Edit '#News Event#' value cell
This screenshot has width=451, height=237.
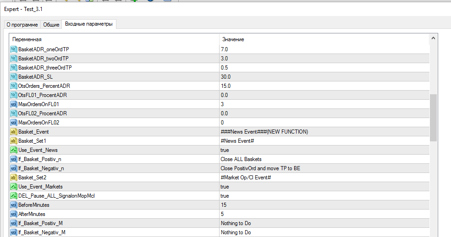(324, 141)
